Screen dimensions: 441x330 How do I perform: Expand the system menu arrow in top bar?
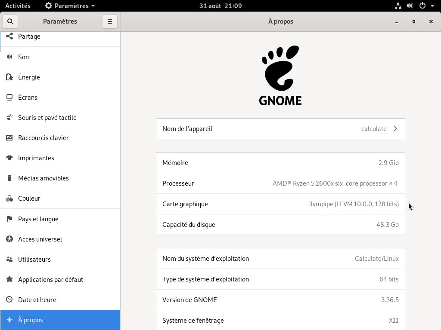click(432, 6)
